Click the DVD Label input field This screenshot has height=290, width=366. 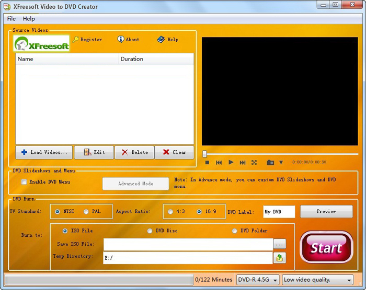(279, 212)
